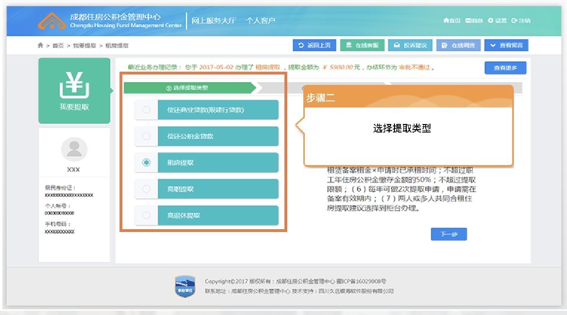This screenshot has width=567, height=315.
Task: Open the 消息 messages icon in the header
Action: (468, 21)
